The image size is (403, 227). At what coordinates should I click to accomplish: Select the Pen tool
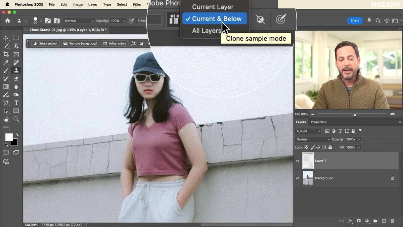(x=6, y=103)
